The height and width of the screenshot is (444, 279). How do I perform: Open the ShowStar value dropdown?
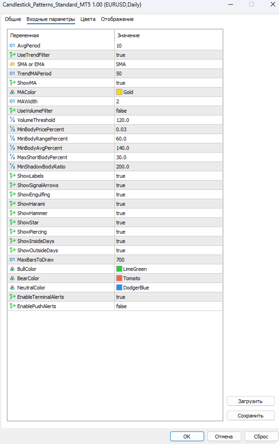click(168, 222)
